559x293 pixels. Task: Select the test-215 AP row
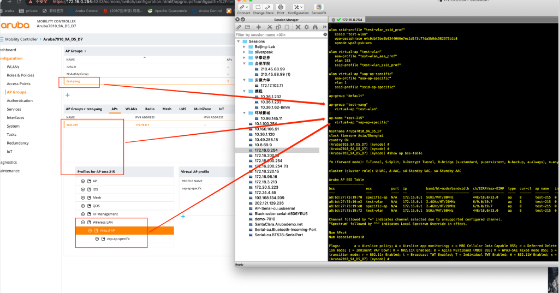[150, 125]
